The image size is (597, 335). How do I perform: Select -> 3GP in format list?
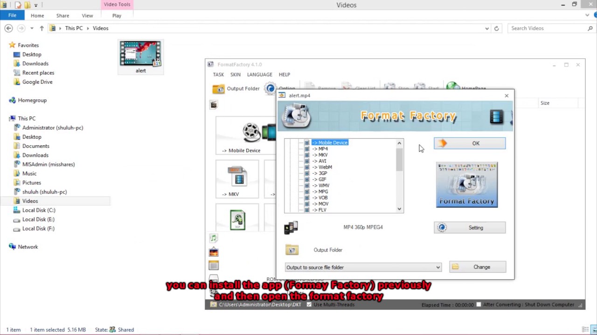tap(320, 173)
